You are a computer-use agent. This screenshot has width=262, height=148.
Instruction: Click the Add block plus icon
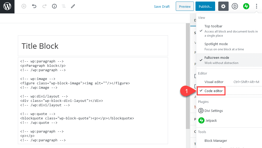pyautogui.click(x=24, y=6)
